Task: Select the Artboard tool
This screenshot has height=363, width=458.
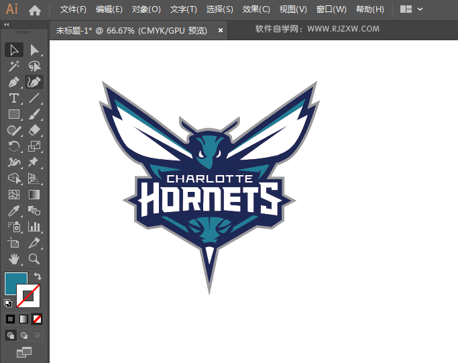Action: pos(13,243)
